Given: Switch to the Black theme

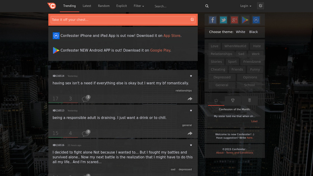Looking at the screenshot, I should (253, 32).
